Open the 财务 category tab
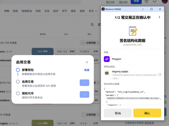Viewport: 169px width, 126px height. click(15, 11)
